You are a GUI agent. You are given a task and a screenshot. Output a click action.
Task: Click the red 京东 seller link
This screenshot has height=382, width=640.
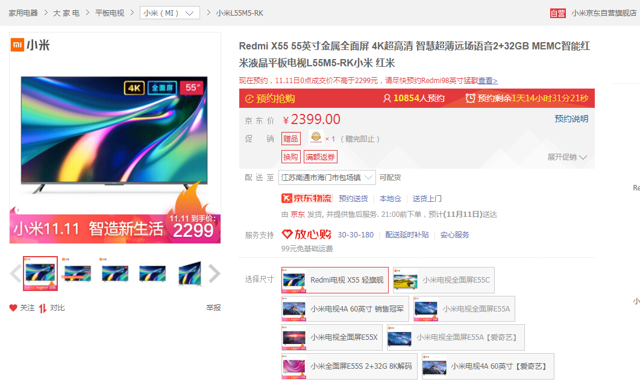(x=298, y=214)
